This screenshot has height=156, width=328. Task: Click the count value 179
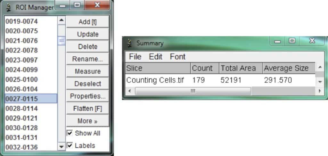tap(198, 80)
